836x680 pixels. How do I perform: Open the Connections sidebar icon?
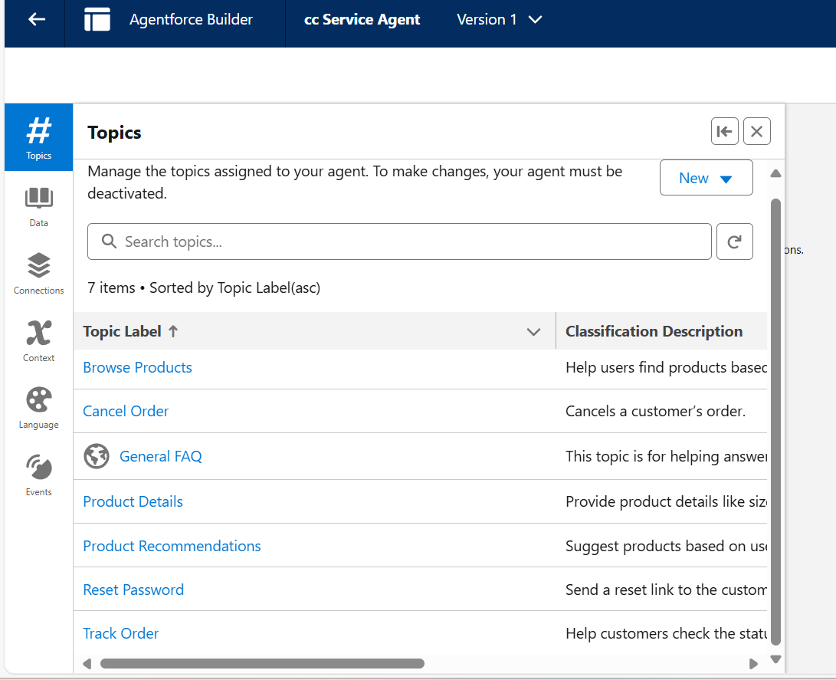click(38, 273)
